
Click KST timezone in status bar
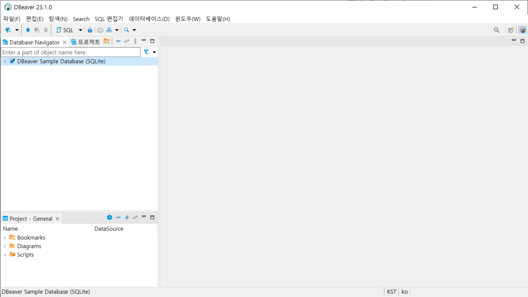click(392, 291)
